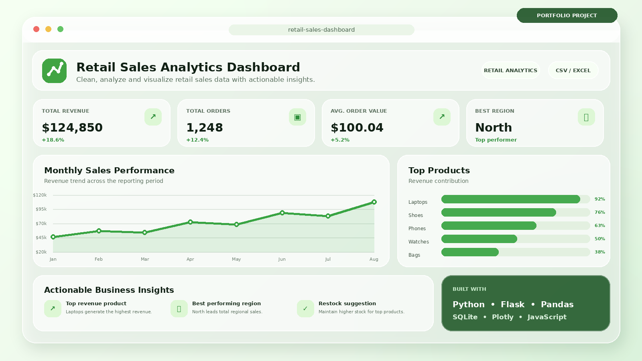Click the Actionable Business Insights heading
Viewport: 642px width, 361px height.
coord(109,290)
